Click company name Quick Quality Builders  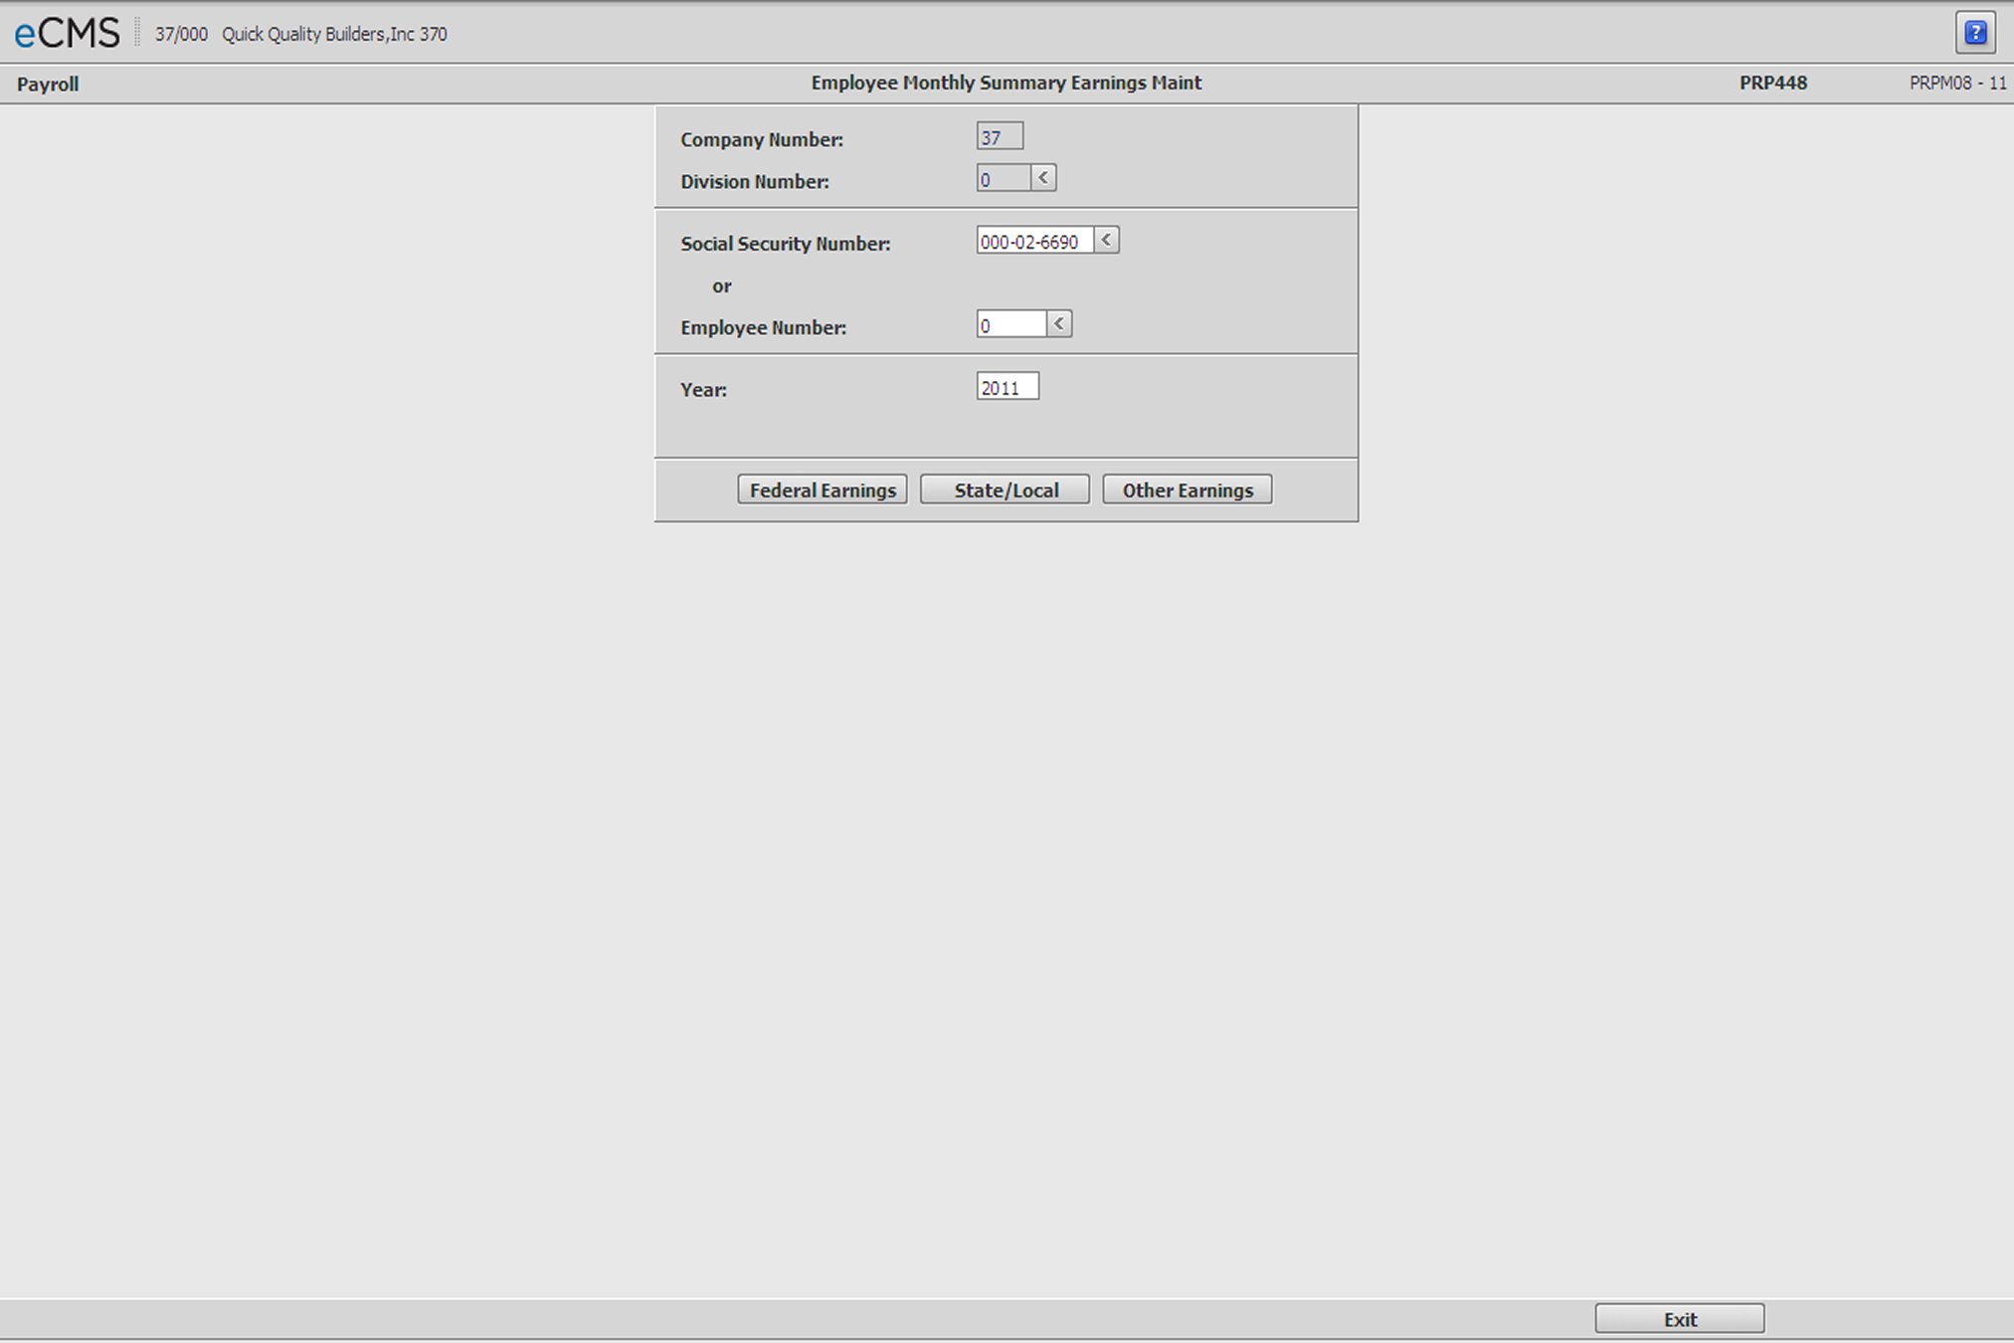(331, 33)
